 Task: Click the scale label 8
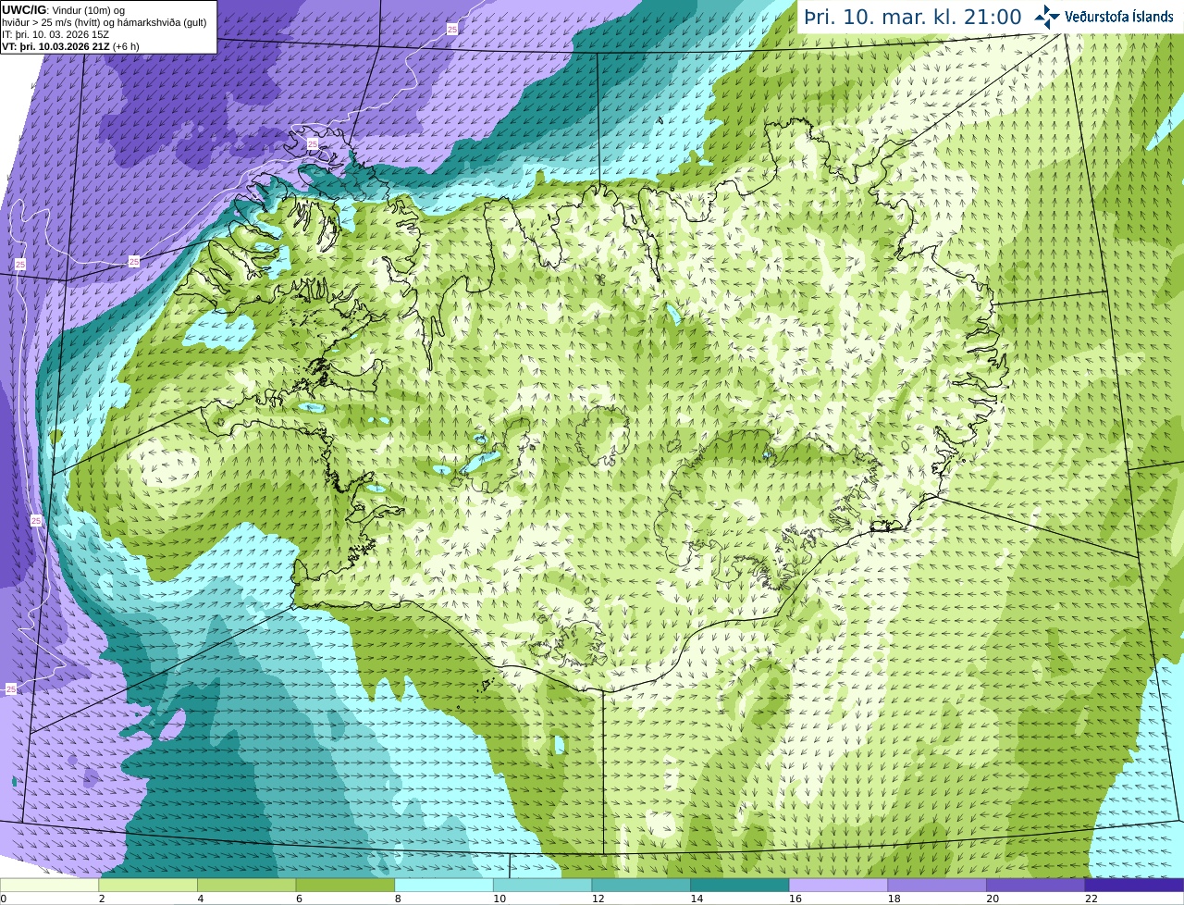(x=398, y=899)
